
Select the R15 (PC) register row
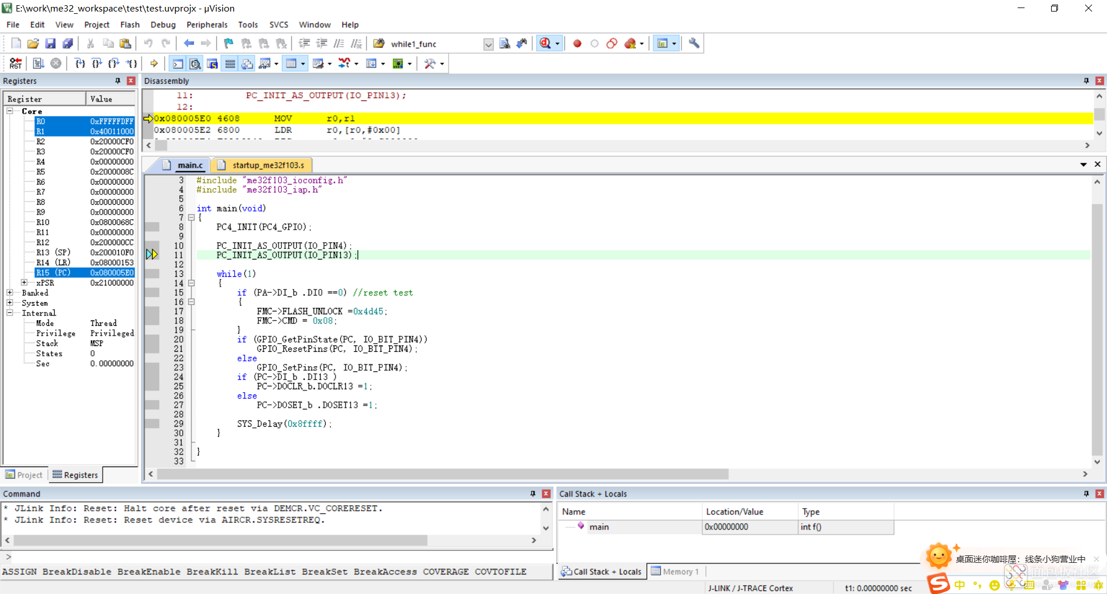coord(85,272)
